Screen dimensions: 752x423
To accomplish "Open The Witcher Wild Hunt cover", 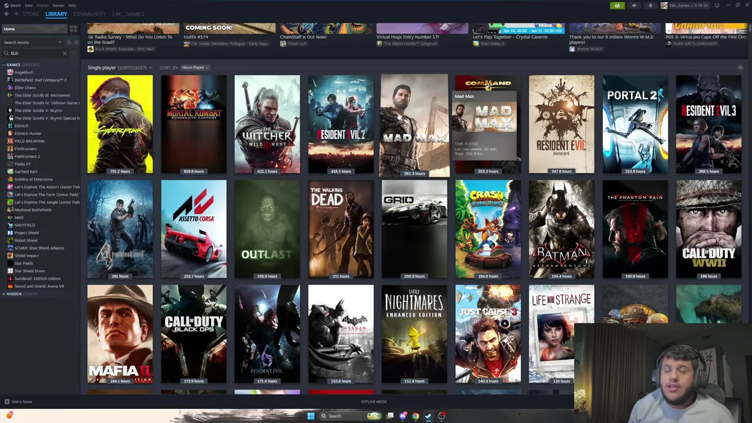I will coord(267,124).
